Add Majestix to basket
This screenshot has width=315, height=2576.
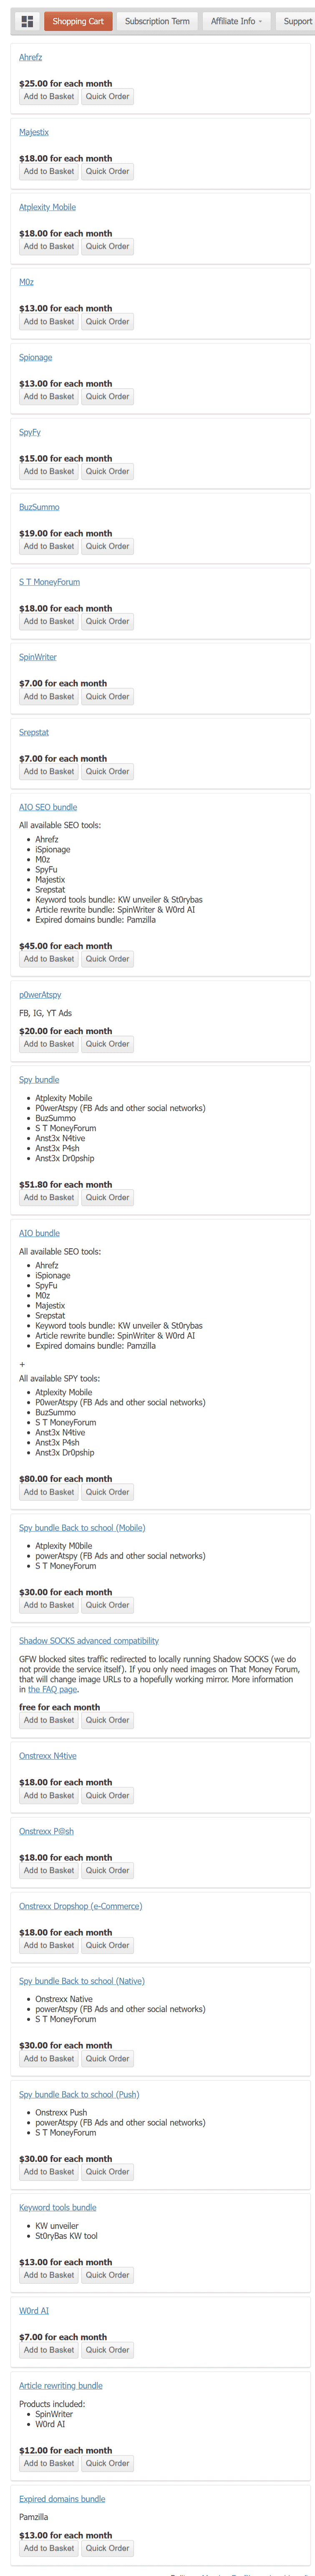click(x=49, y=171)
